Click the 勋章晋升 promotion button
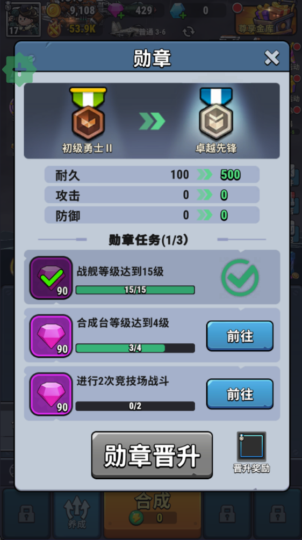302x540 pixels. point(152,455)
